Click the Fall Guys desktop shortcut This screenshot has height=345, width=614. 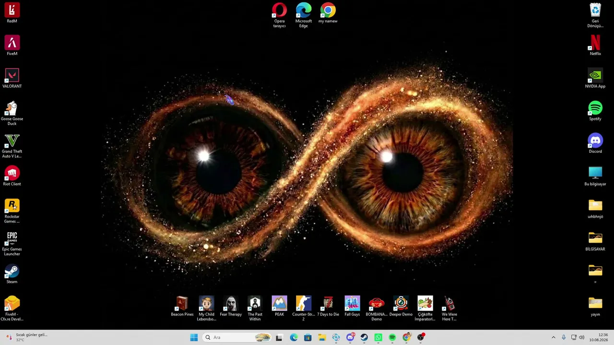pyautogui.click(x=352, y=306)
